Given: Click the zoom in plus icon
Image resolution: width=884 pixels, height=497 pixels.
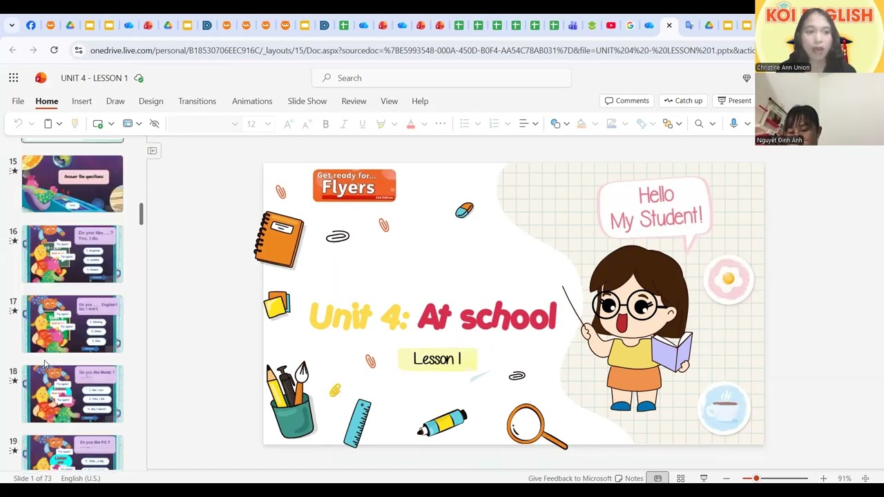Looking at the screenshot, I should pyautogui.click(x=823, y=478).
